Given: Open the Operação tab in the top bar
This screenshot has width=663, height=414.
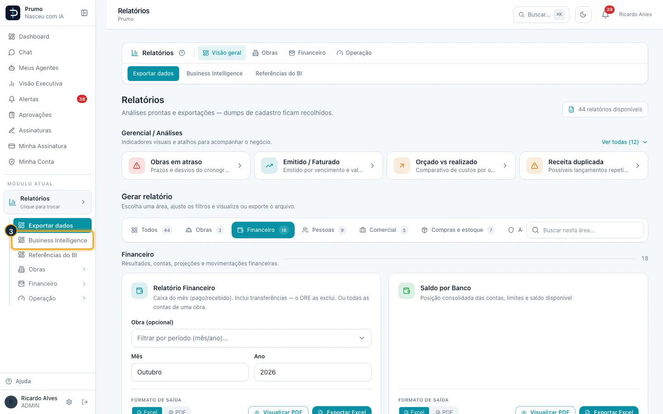Looking at the screenshot, I should 354,53.
